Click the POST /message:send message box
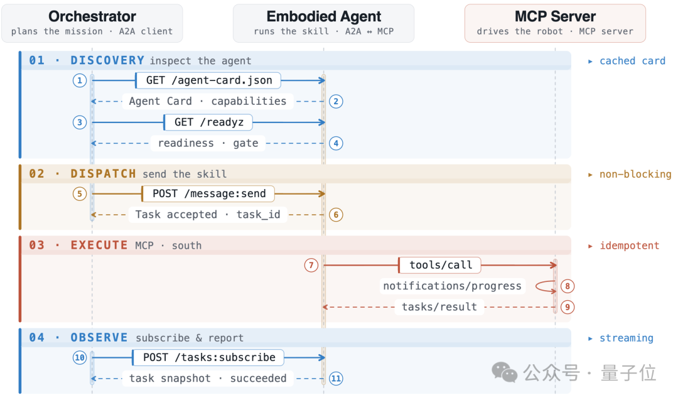The width and height of the screenshot is (678, 400). point(208,194)
